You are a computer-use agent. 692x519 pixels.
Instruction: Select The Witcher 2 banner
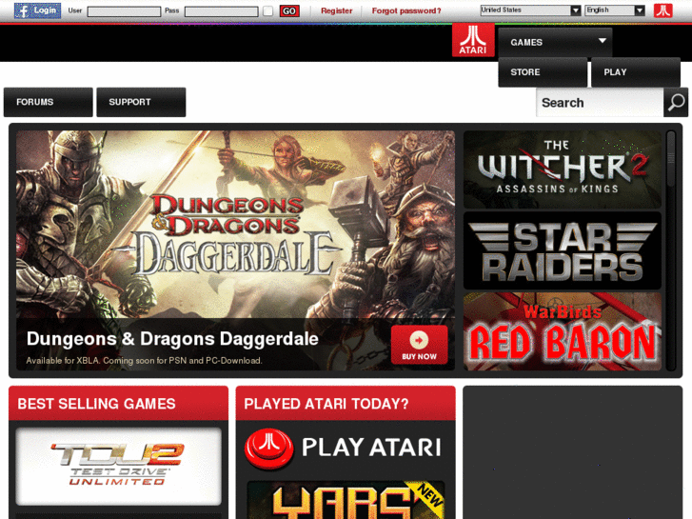coord(563,170)
